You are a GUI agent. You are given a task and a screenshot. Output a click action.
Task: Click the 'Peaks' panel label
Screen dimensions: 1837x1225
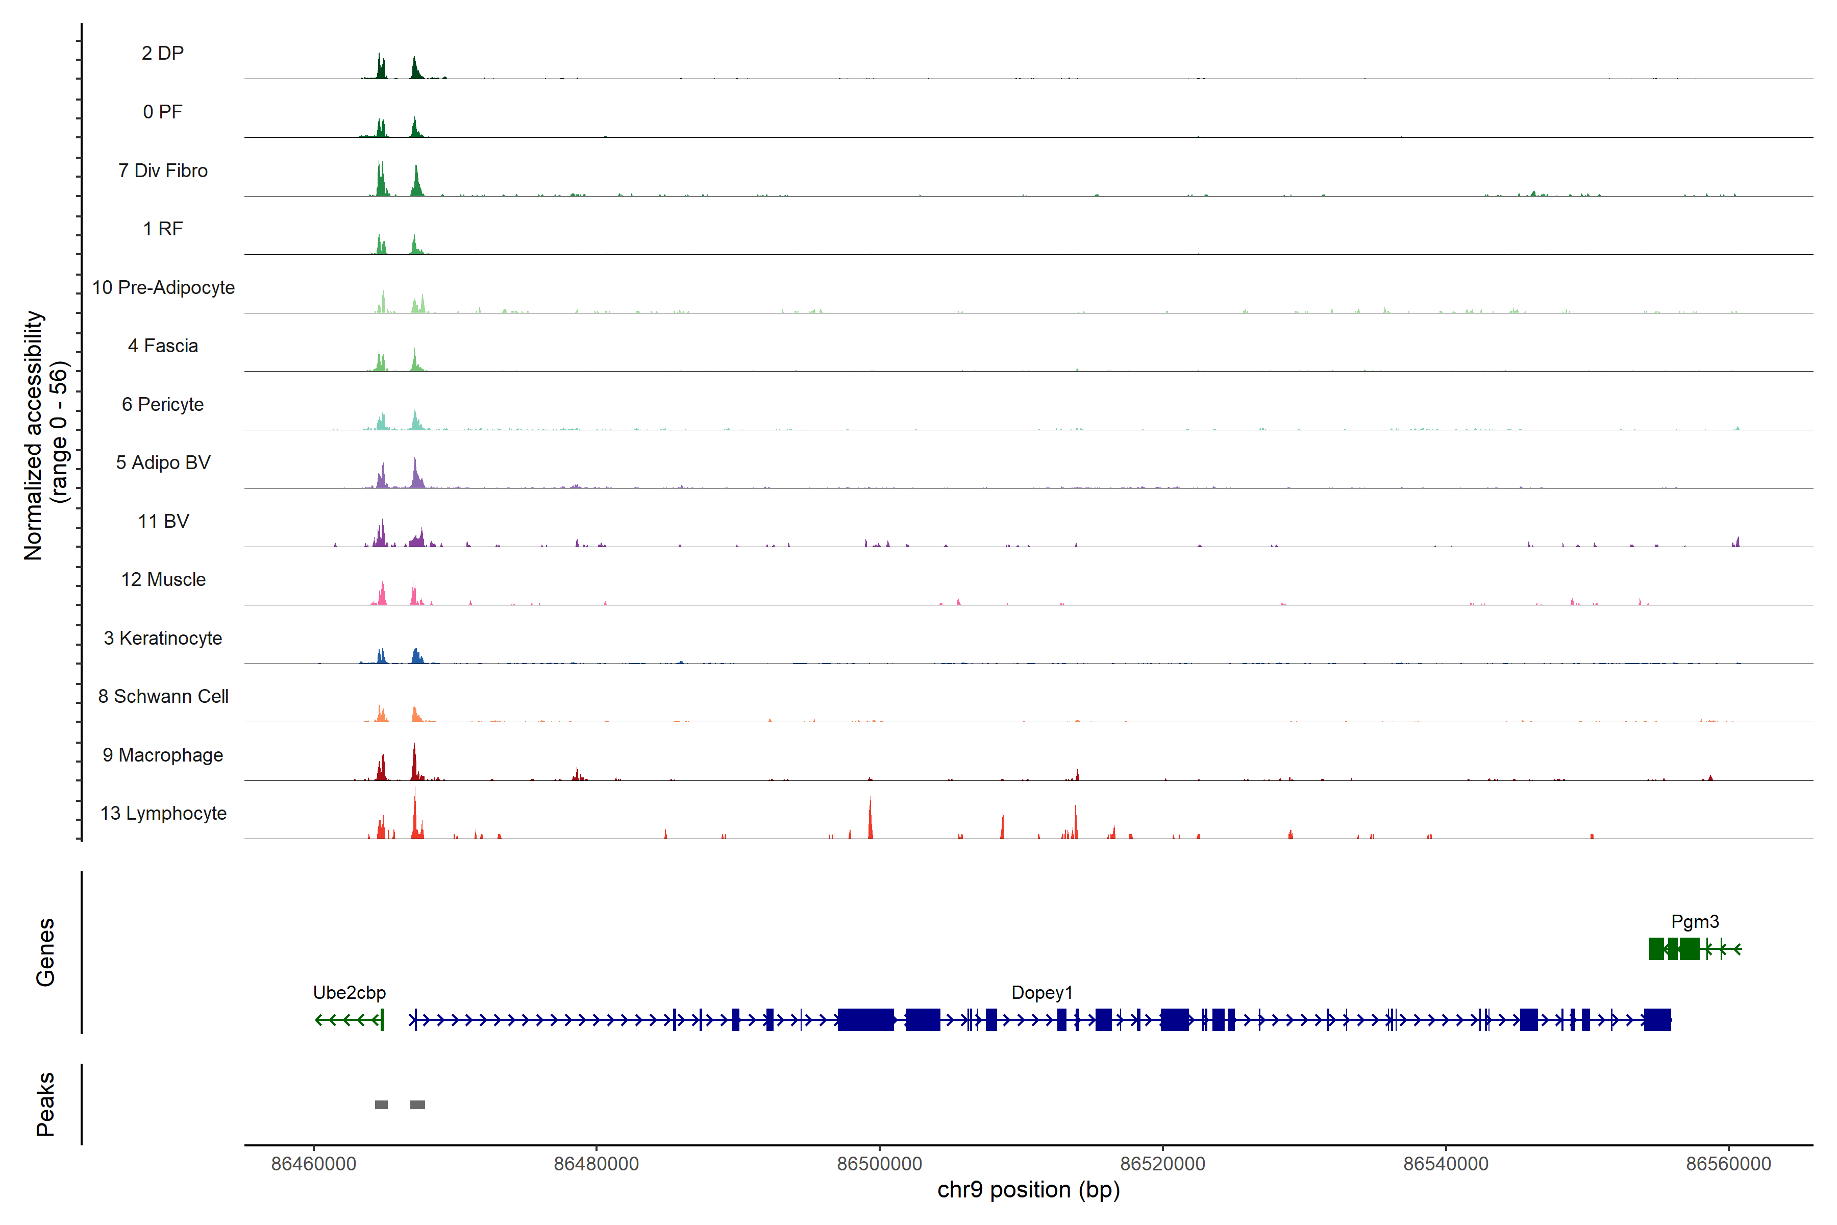click(x=45, y=1104)
